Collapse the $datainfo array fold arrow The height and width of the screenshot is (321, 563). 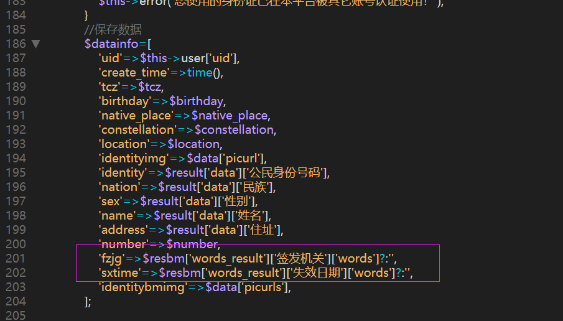click(35, 44)
